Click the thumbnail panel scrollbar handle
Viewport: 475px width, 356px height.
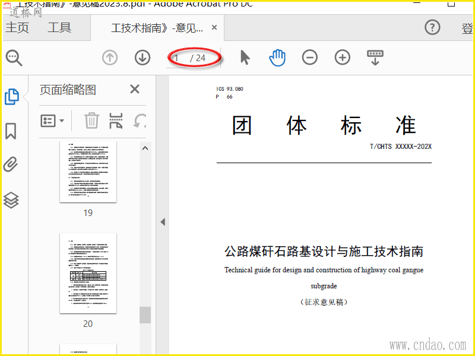[145, 315]
